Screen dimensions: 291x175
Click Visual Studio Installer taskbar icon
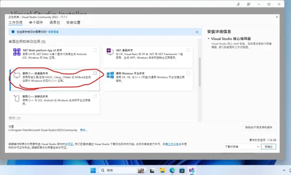(x=192, y=170)
